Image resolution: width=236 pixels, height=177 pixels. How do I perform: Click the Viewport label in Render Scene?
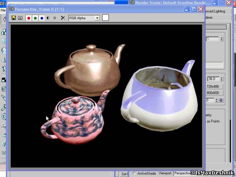[165, 173]
